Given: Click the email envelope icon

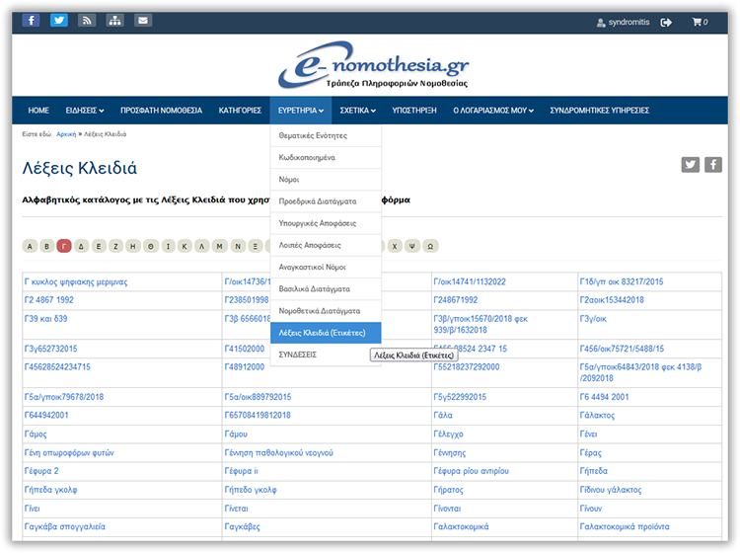Looking at the screenshot, I should [143, 21].
